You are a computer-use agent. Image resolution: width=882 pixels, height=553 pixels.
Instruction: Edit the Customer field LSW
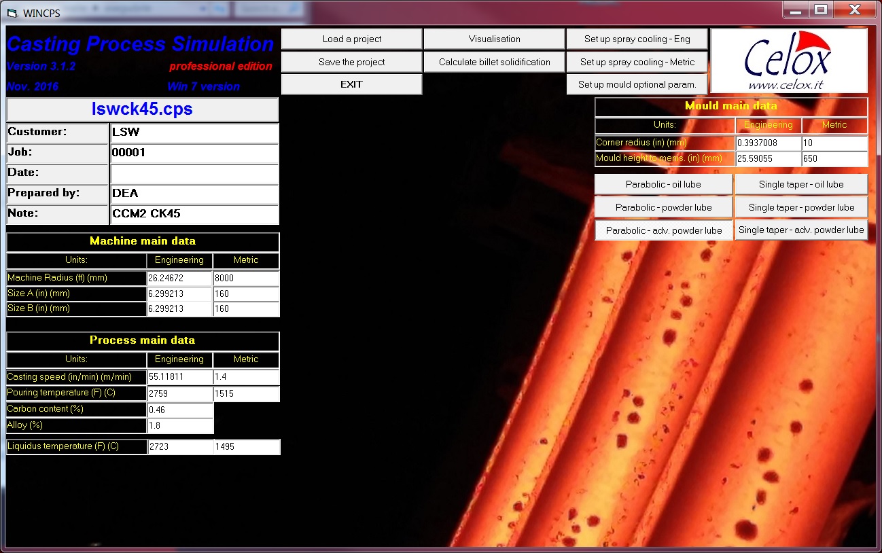(x=194, y=132)
